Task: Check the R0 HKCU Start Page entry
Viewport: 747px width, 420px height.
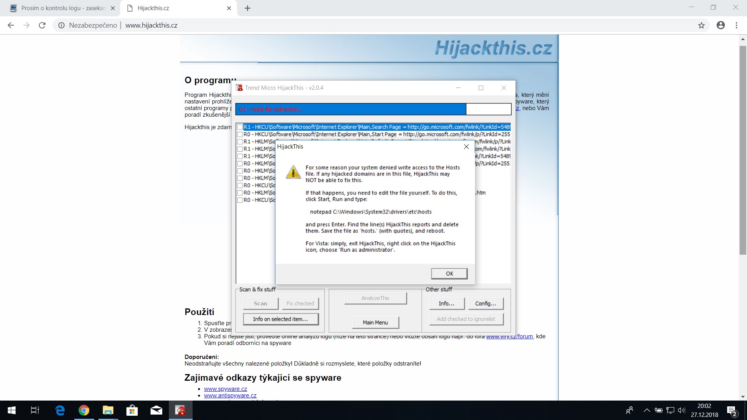Action: tap(240, 135)
